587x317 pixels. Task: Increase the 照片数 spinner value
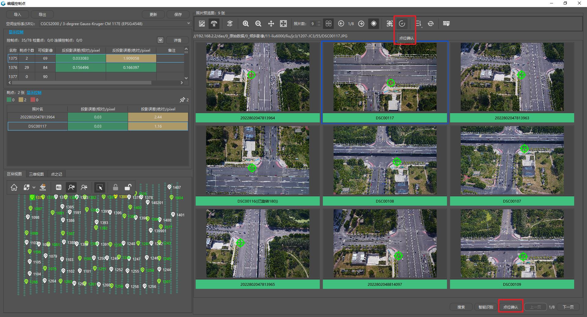click(319, 22)
